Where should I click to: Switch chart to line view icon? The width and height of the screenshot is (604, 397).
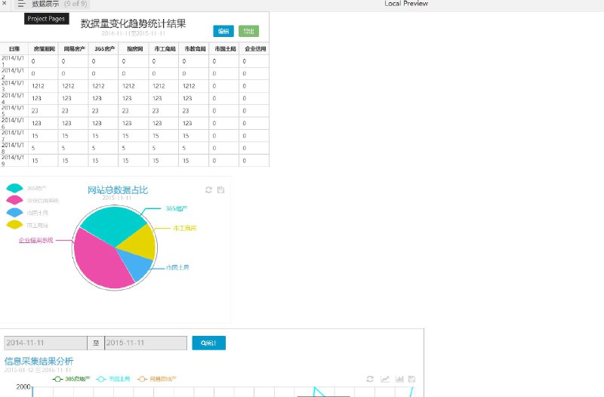385,379
